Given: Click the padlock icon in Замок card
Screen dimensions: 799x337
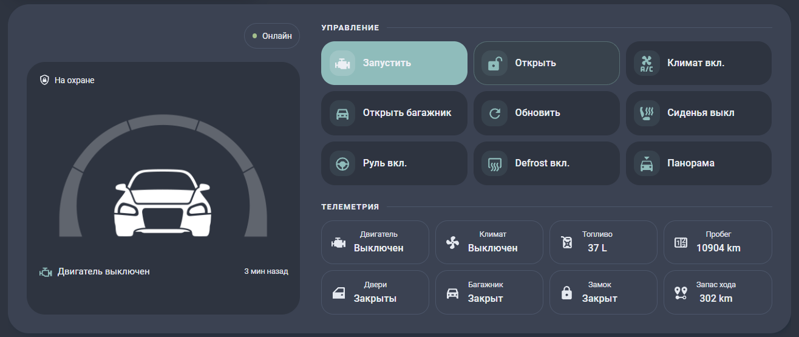Looking at the screenshot, I should tap(566, 293).
